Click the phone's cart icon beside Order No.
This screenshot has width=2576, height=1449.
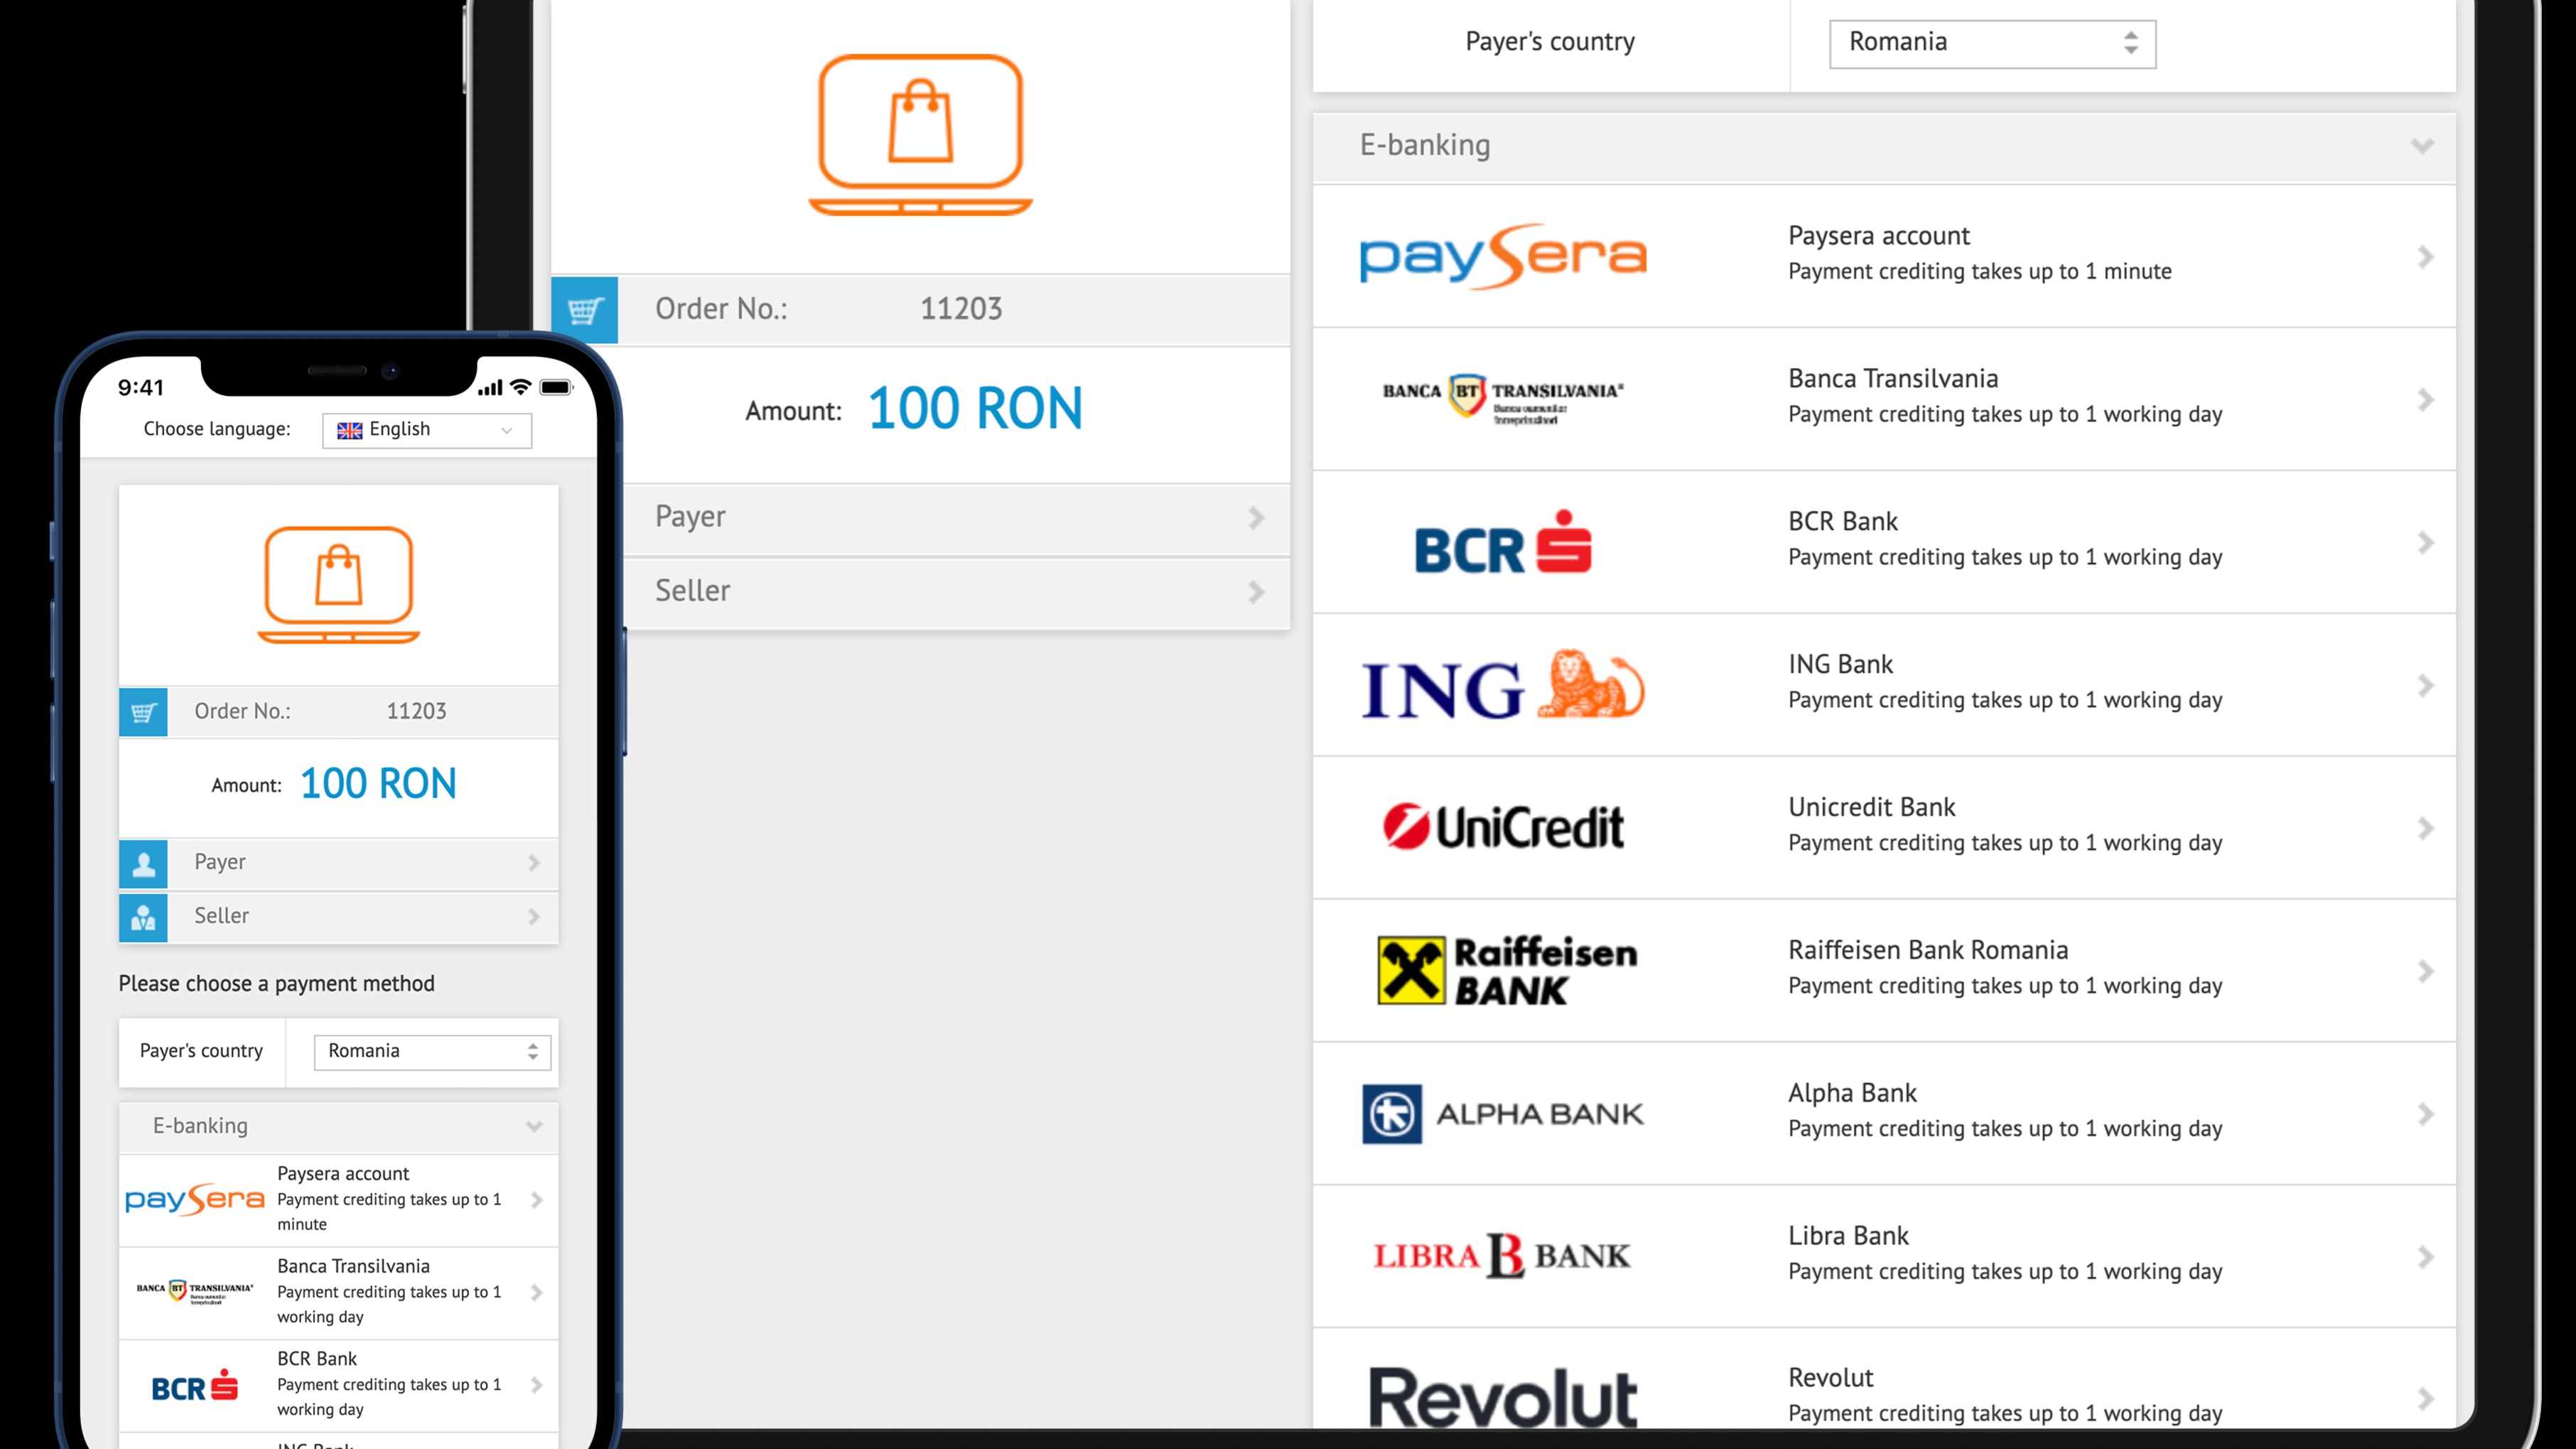pyautogui.click(x=143, y=712)
